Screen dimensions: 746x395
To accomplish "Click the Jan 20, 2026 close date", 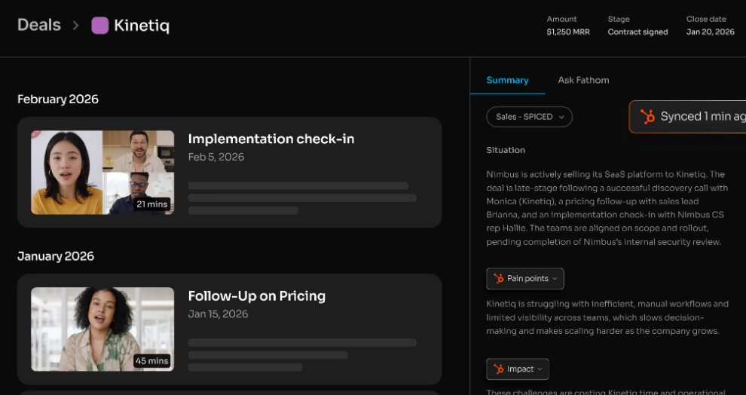I will (711, 32).
